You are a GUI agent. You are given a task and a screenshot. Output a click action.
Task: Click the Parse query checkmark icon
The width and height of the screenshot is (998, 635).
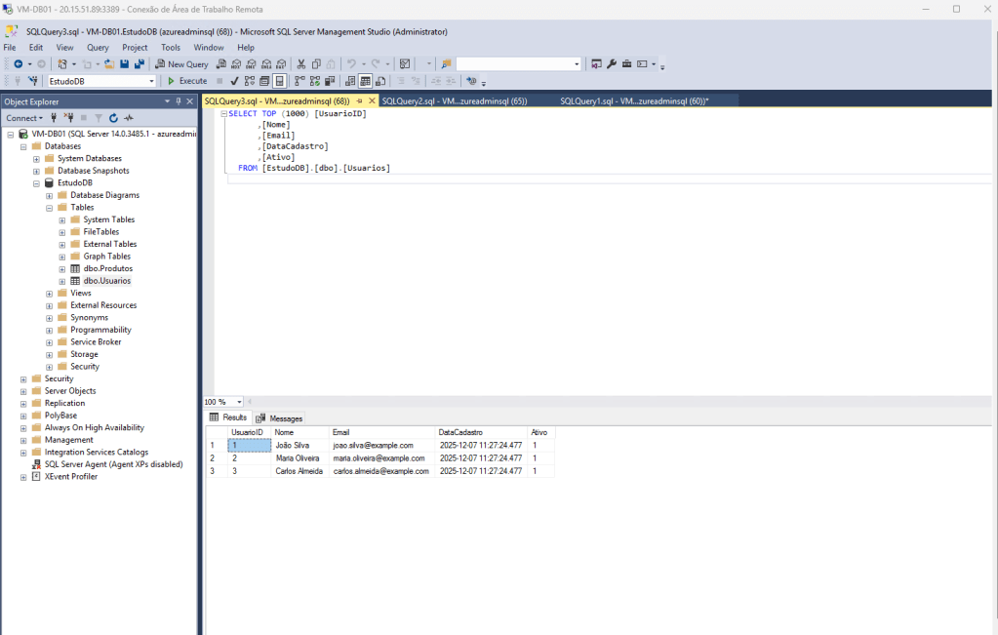point(234,81)
